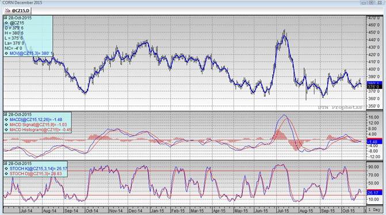Viewport: 386px width, 215px height.
Task: Click the Oct-15 time axis label
Action: (349, 210)
